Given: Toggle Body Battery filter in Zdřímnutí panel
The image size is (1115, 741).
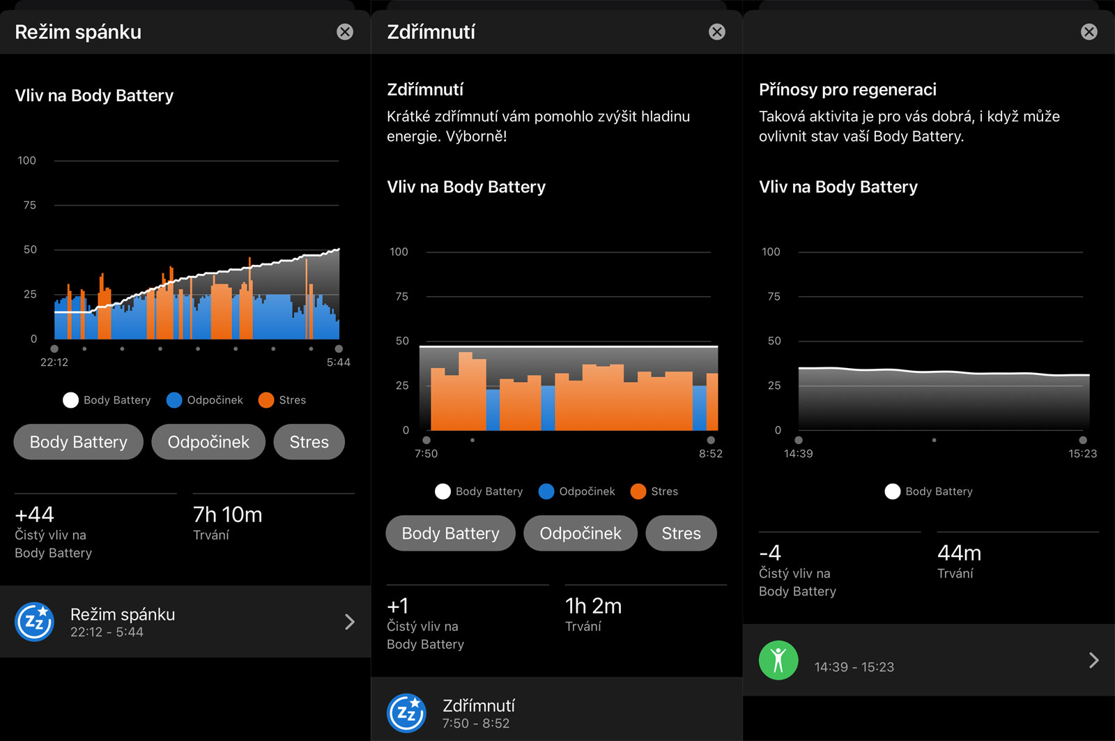Looking at the screenshot, I should [x=450, y=533].
